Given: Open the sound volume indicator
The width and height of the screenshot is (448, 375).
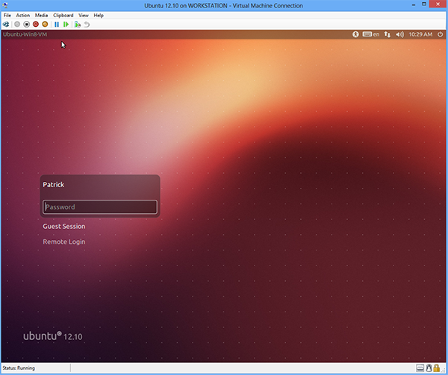Looking at the screenshot, I should [399, 34].
